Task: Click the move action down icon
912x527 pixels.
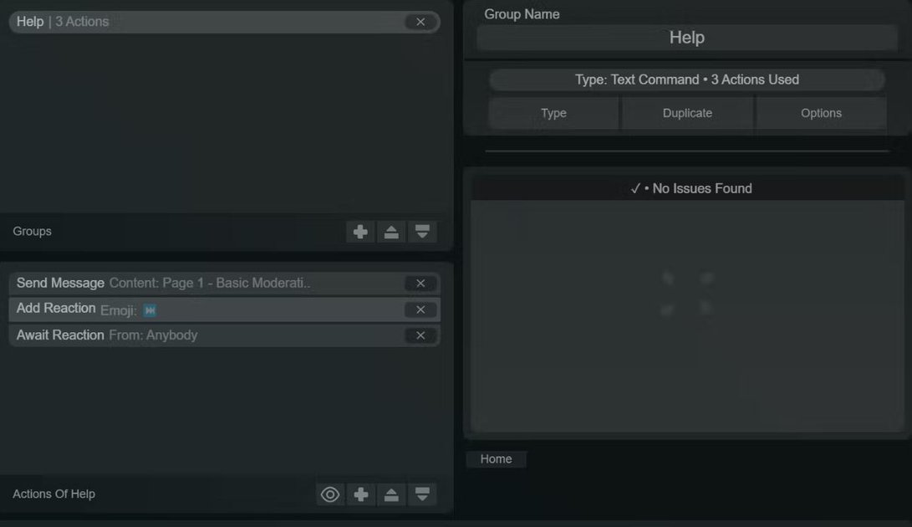Action: coord(422,494)
